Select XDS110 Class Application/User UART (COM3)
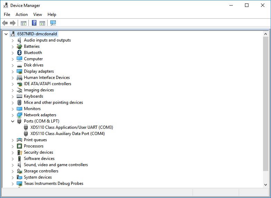 point(72,127)
